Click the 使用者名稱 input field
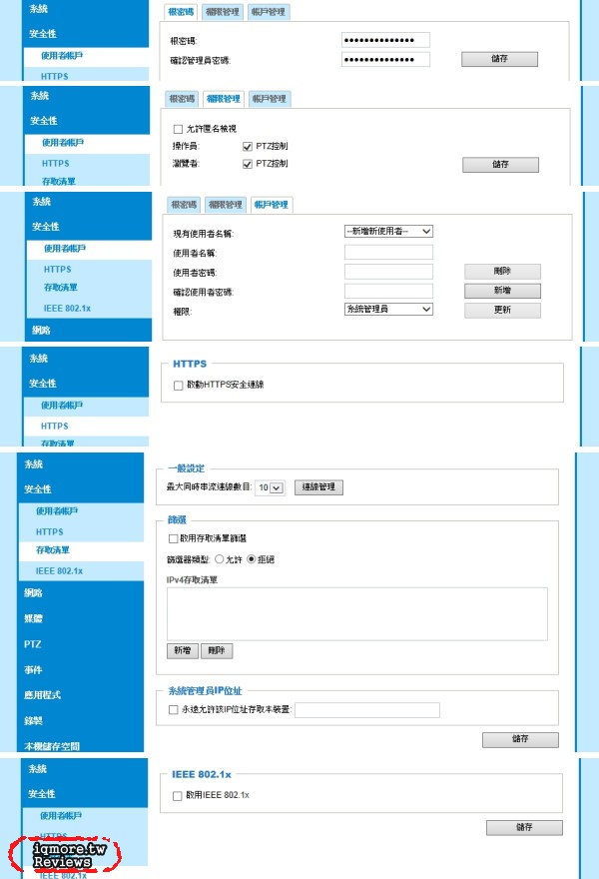The image size is (599, 879). pos(388,253)
